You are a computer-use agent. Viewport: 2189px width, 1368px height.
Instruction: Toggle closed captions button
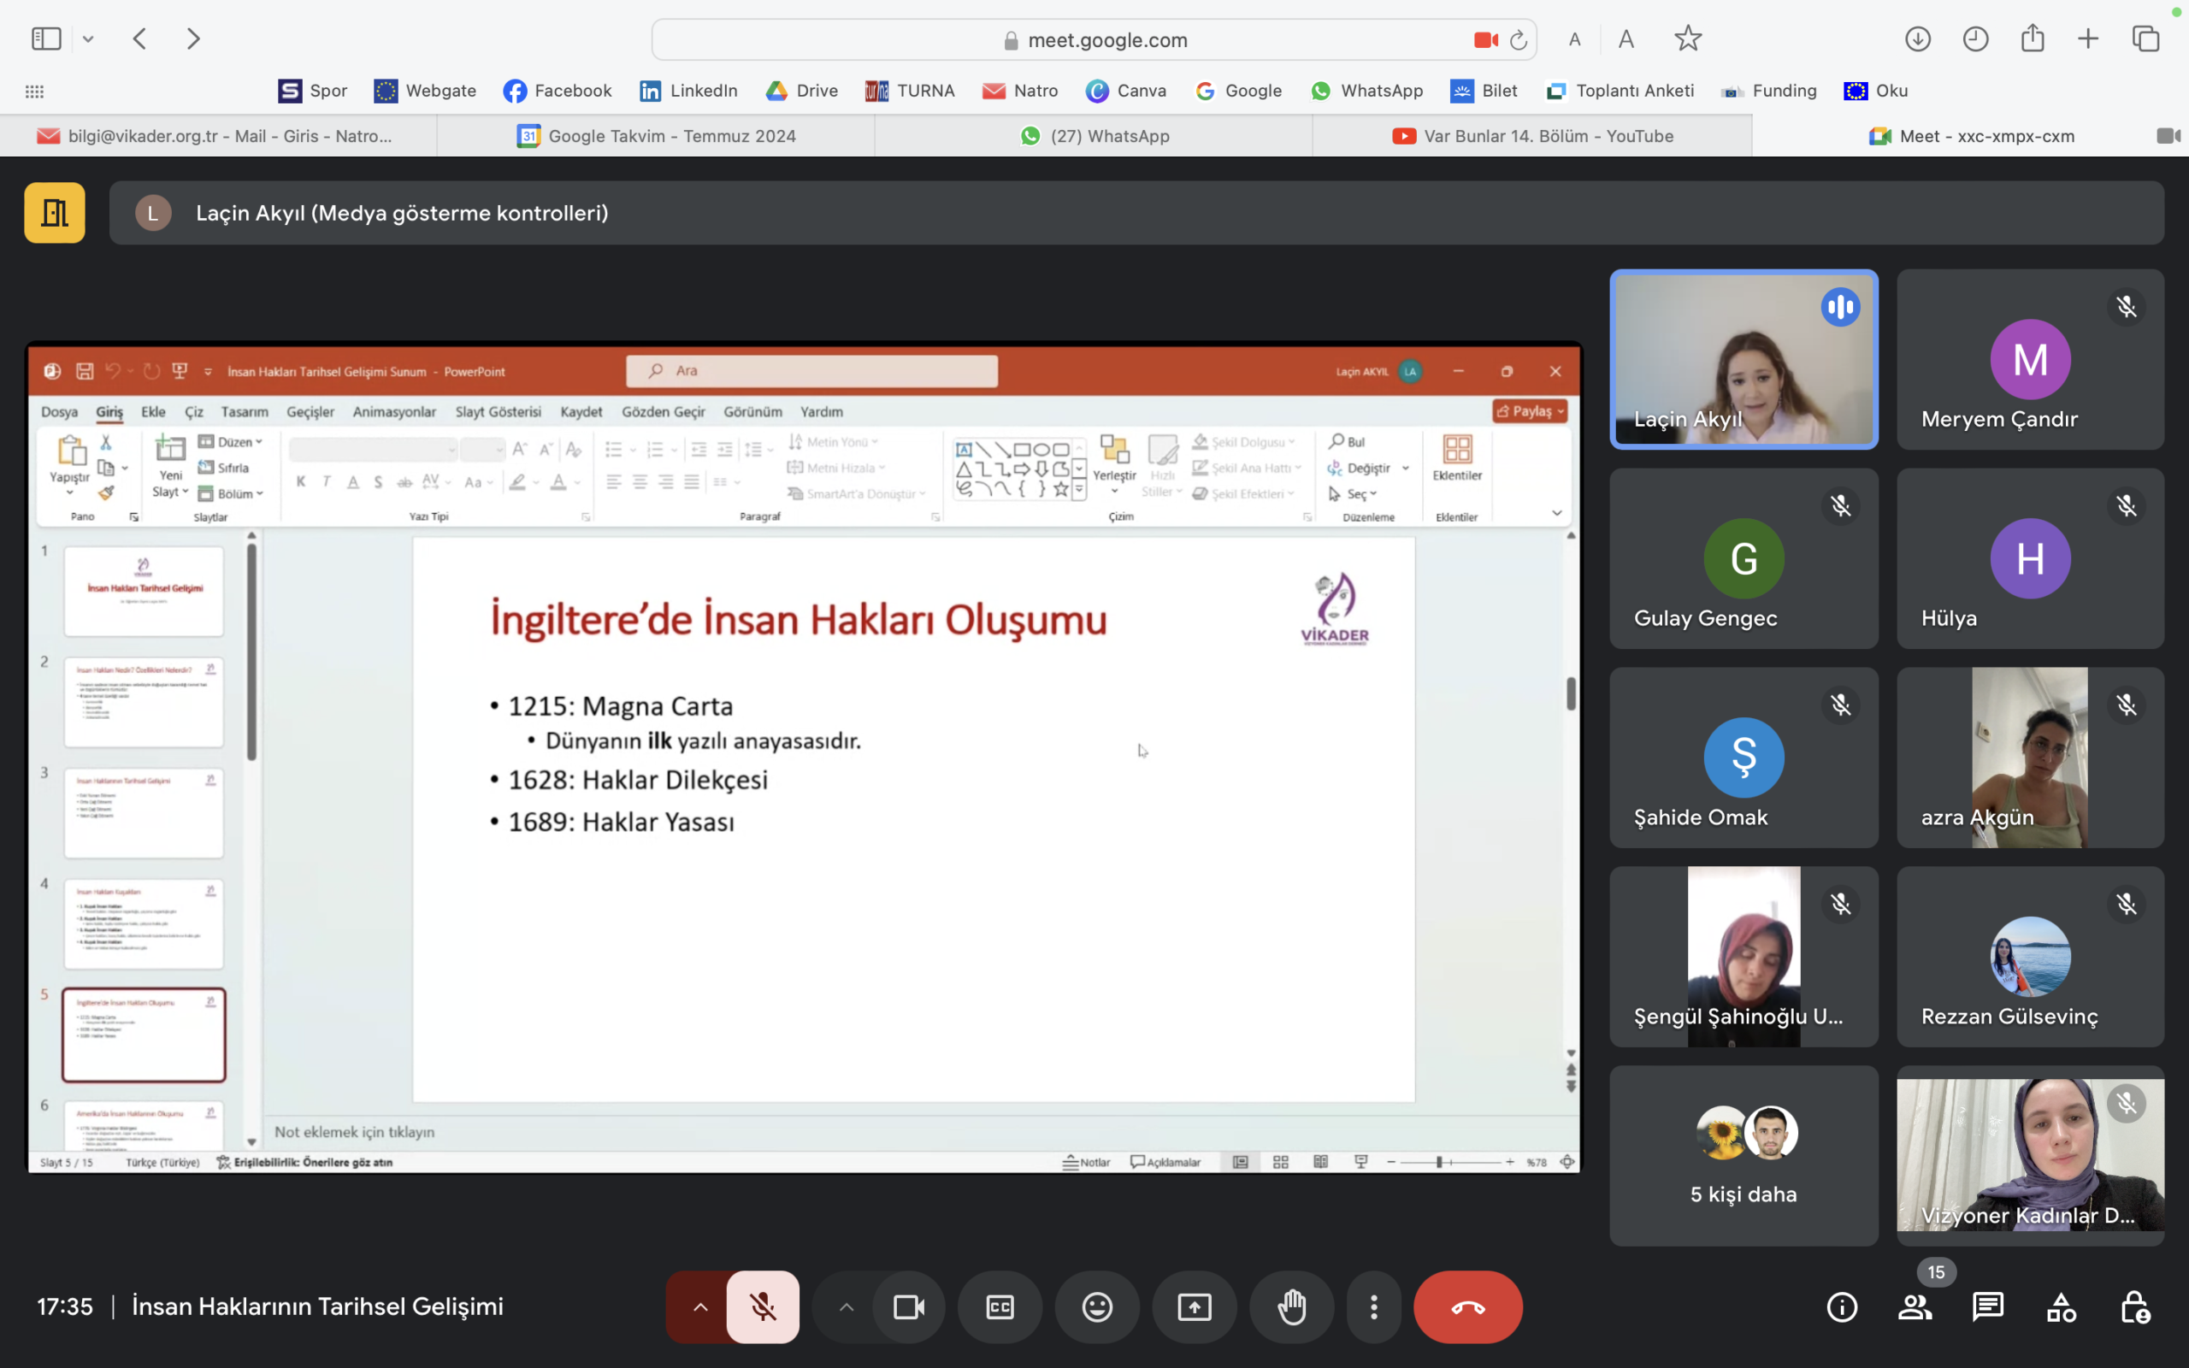point(1000,1306)
